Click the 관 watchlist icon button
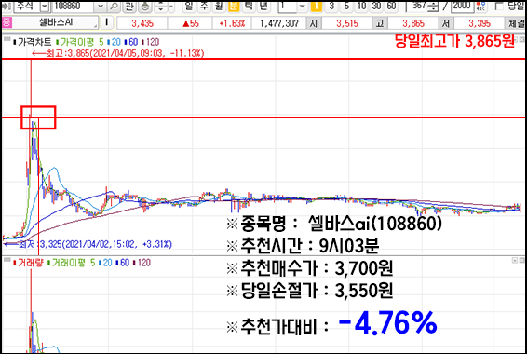527x354 pixels. coord(129,6)
